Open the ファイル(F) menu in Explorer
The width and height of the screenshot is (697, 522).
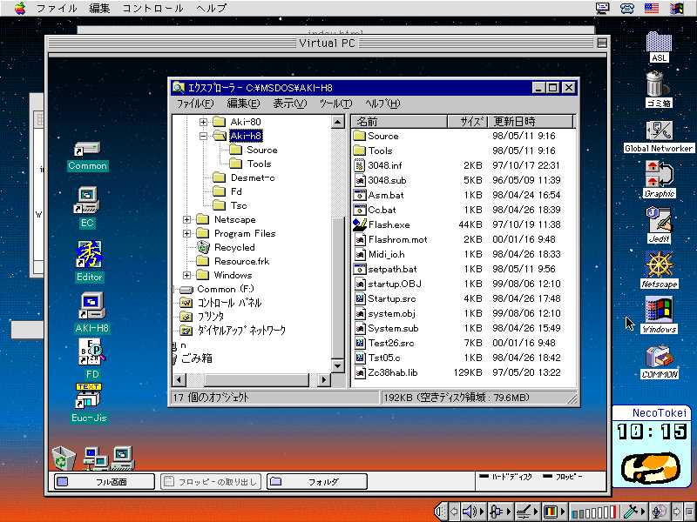[195, 104]
